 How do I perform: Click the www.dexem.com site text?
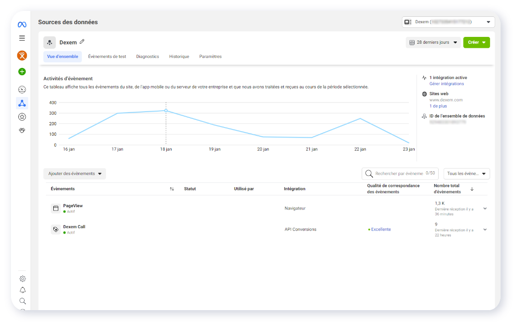click(x=446, y=100)
